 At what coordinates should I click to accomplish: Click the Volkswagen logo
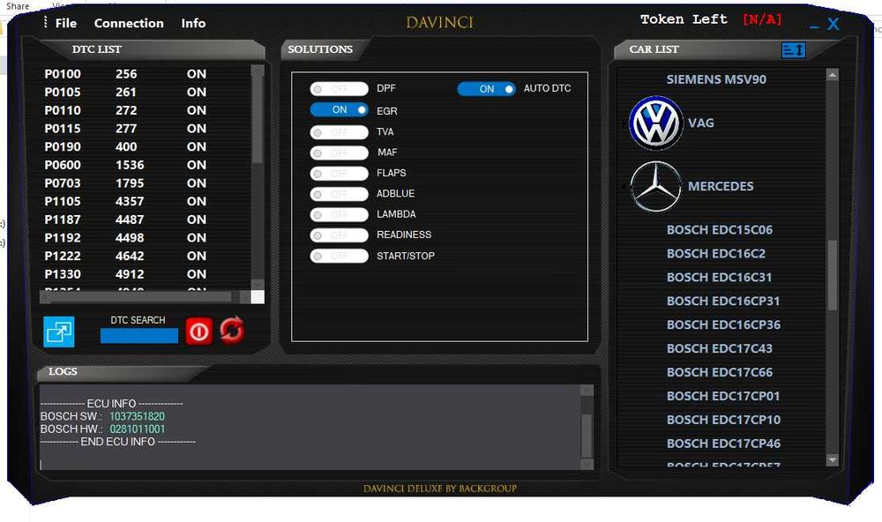[x=654, y=123]
